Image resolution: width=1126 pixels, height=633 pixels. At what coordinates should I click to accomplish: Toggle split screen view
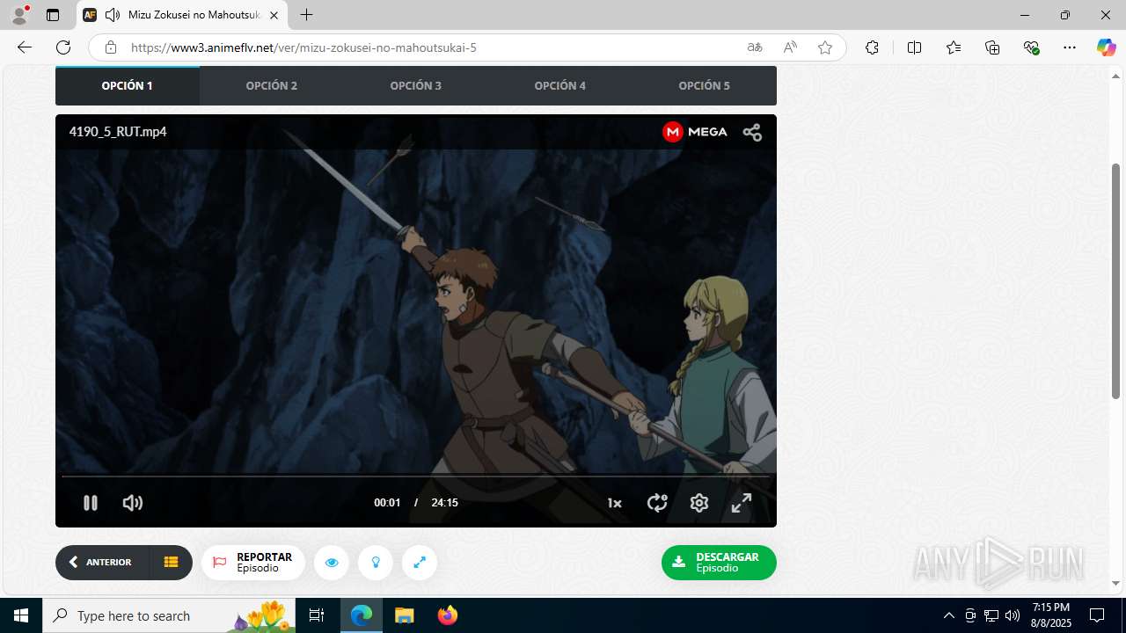tap(914, 47)
